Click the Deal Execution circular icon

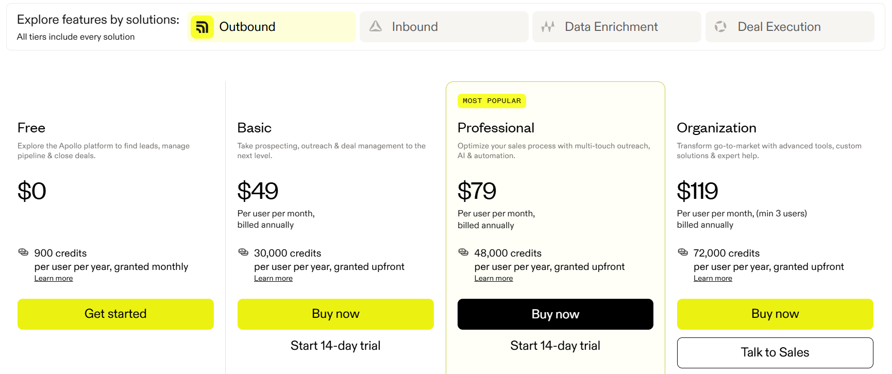coord(720,27)
